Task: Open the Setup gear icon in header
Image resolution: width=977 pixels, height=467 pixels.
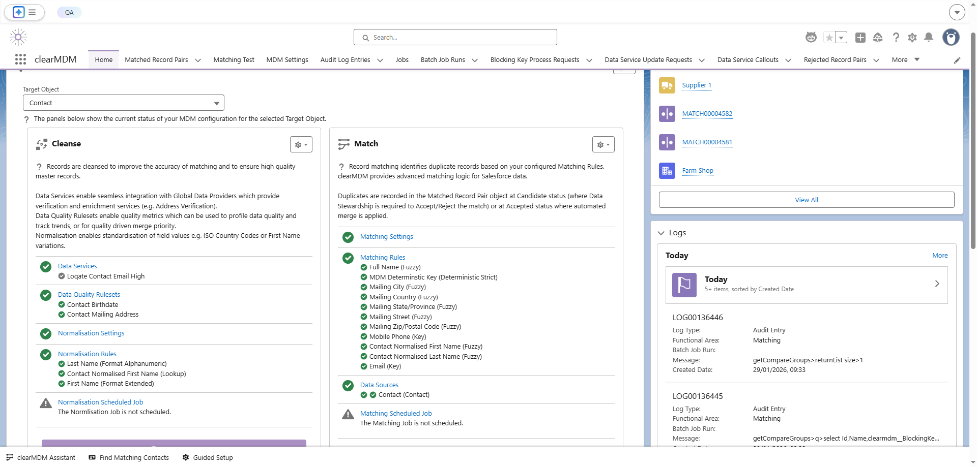Action: (x=912, y=37)
